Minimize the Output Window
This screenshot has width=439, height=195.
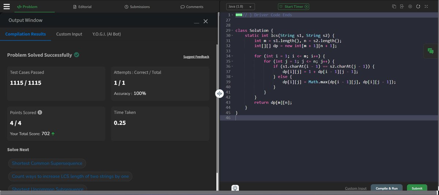coord(197,22)
